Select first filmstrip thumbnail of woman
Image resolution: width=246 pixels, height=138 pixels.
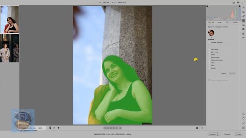pos(10,20)
